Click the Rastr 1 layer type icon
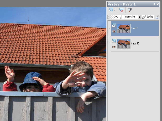Screen dimensions: 162x121 (x=114, y=26)
